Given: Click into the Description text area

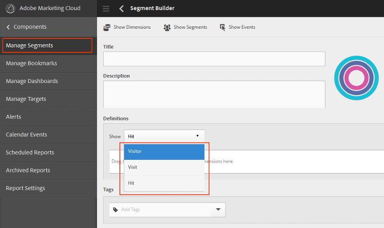Looking at the screenshot, I should [x=214, y=94].
